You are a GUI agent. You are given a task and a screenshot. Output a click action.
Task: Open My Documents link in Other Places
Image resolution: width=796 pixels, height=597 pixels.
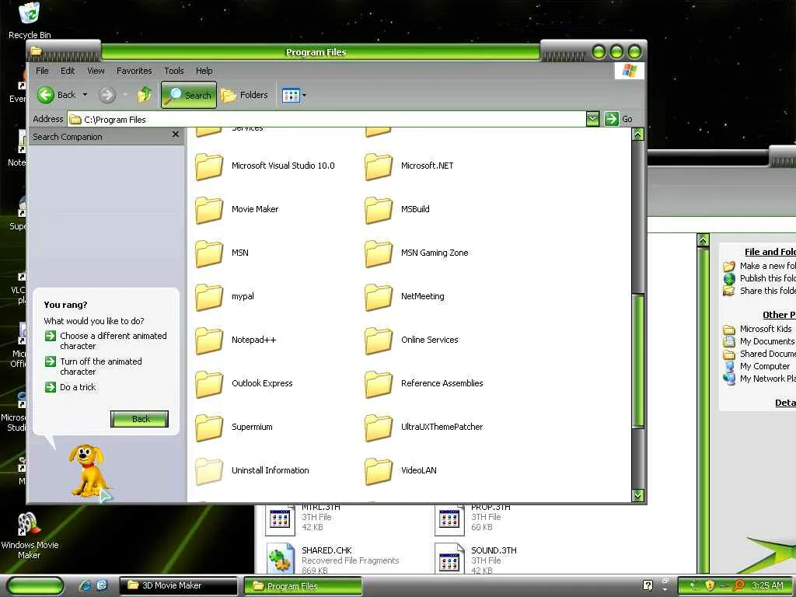(x=759, y=342)
